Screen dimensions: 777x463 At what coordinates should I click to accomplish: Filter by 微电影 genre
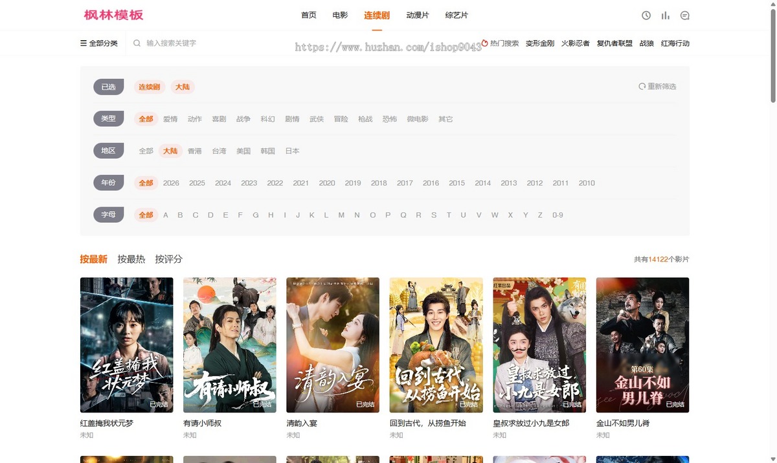tap(418, 119)
